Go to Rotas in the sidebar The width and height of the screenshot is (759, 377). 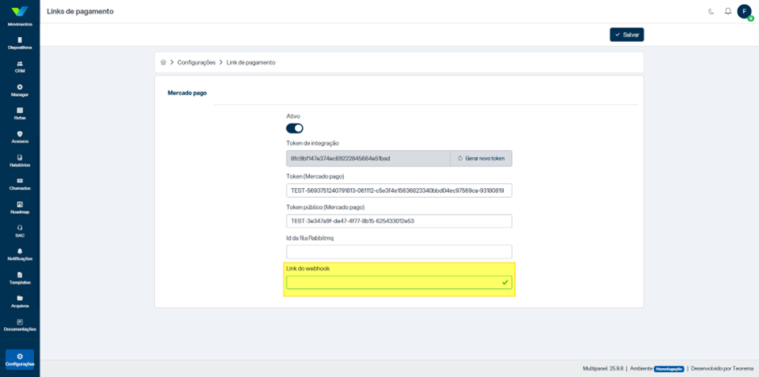[x=20, y=114]
